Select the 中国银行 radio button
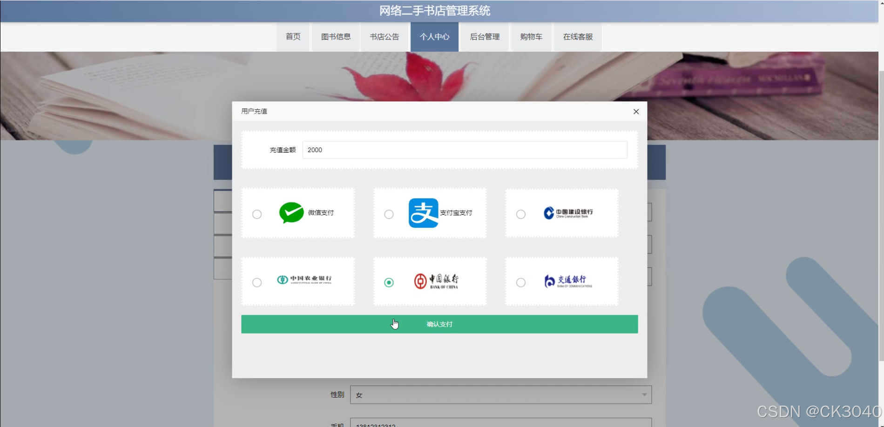This screenshot has height=427, width=884. [x=389, y=283]
